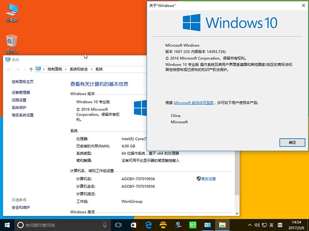
Task: Click the scrollbar down arrow in System window
Action: [237, 213]
